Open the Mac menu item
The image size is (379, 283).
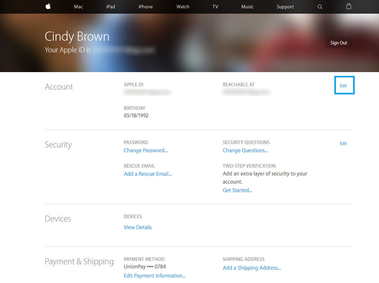tap(78, 7)
